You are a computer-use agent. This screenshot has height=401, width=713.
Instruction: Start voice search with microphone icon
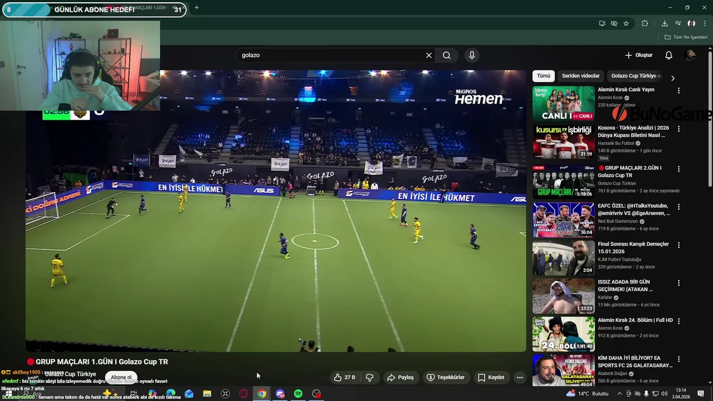coord(472,55)
